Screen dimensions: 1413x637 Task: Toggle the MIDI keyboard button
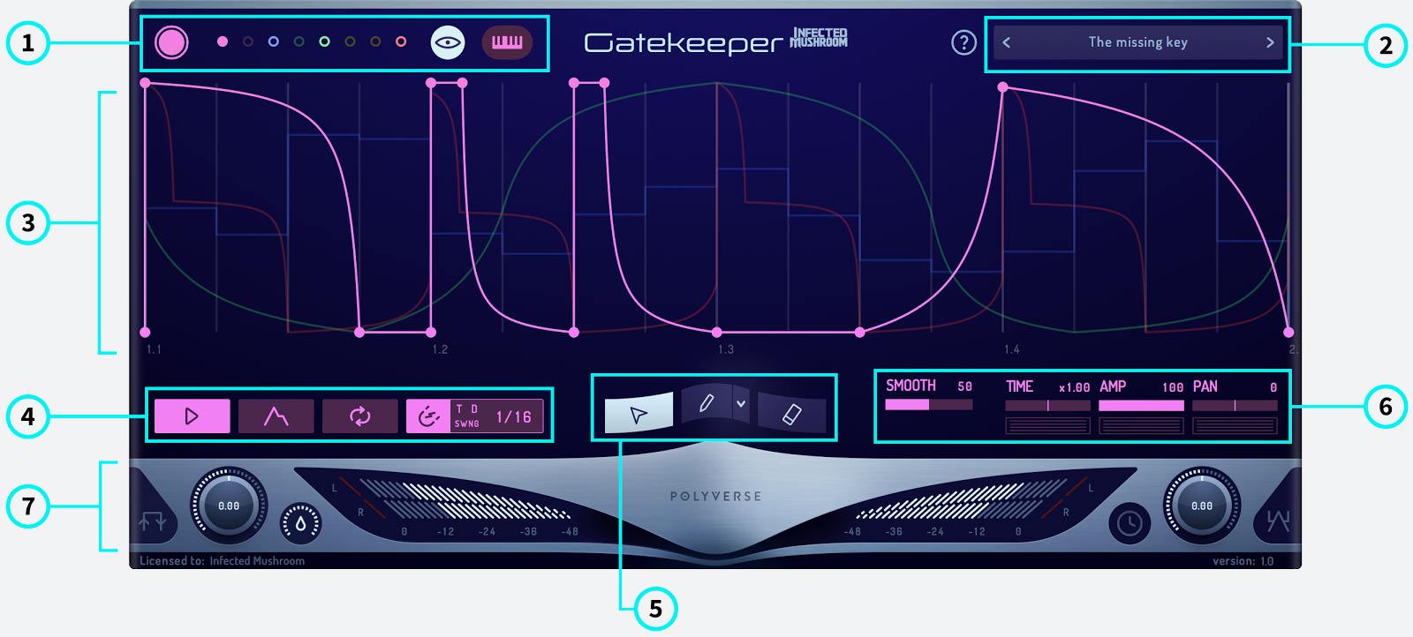tap(507, 42)
